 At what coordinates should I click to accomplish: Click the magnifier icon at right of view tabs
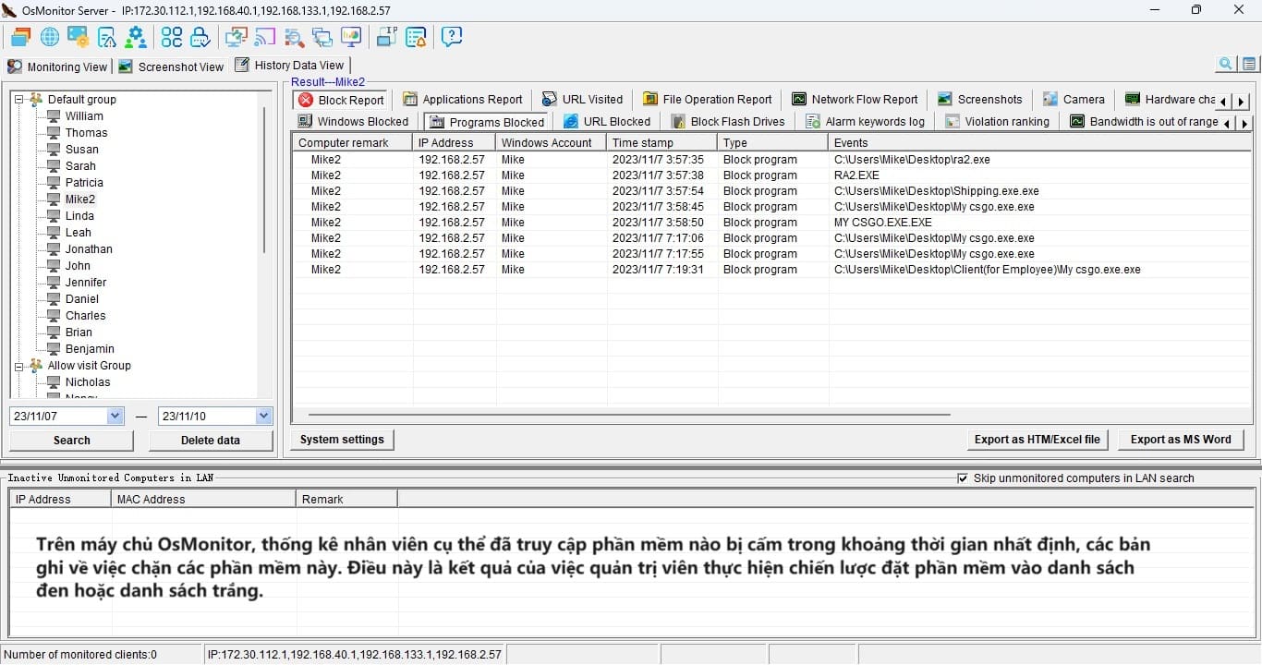(1226, 64)
